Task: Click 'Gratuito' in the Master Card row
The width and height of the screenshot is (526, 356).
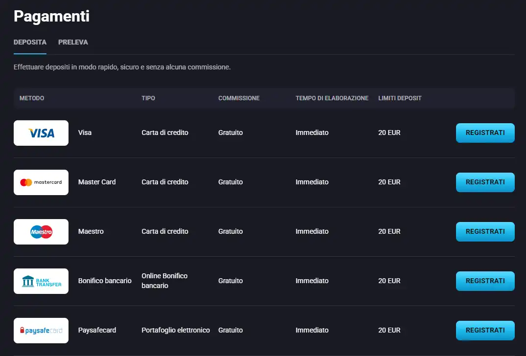Action: (230, 182)
